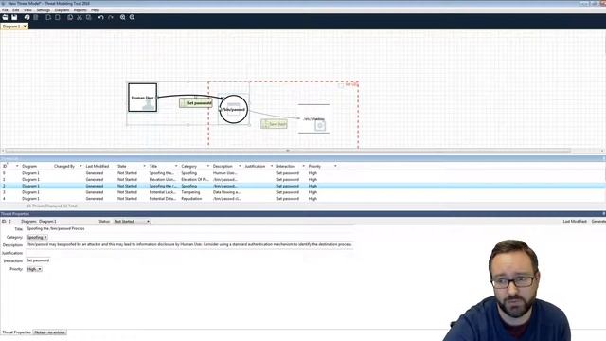Switch to Threat Properties bottom tab
Viewport: 606px width, 341px height.
tap(16, 332)
